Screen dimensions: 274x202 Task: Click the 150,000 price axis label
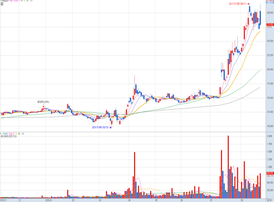pos(270,98)
